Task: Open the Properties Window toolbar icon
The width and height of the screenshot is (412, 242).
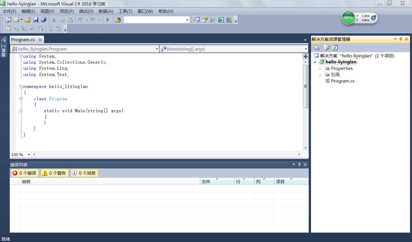Action: (205, 20)
